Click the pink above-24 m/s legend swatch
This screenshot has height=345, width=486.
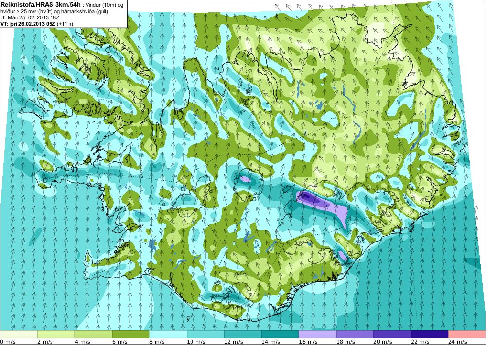click(x=467, y=334)
